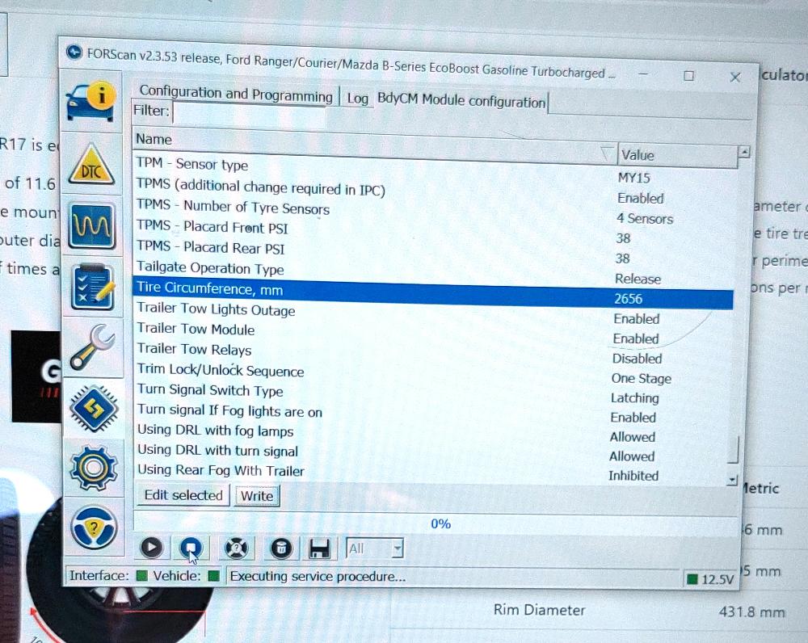Select the Trim Lock/Unlock Sequence row
This screenshot has height=643, width=808.
pyautogui.click(x=433, y=373)
